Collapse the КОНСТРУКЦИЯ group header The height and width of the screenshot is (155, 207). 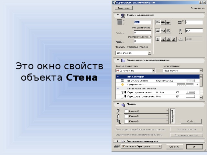(118, 77)
